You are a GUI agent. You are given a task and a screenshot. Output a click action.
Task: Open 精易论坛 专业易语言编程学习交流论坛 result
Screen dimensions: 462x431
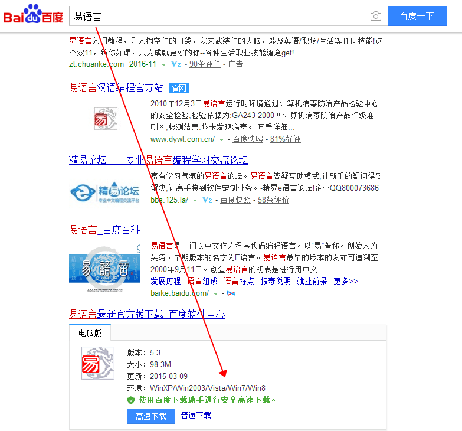click(159, 160)
